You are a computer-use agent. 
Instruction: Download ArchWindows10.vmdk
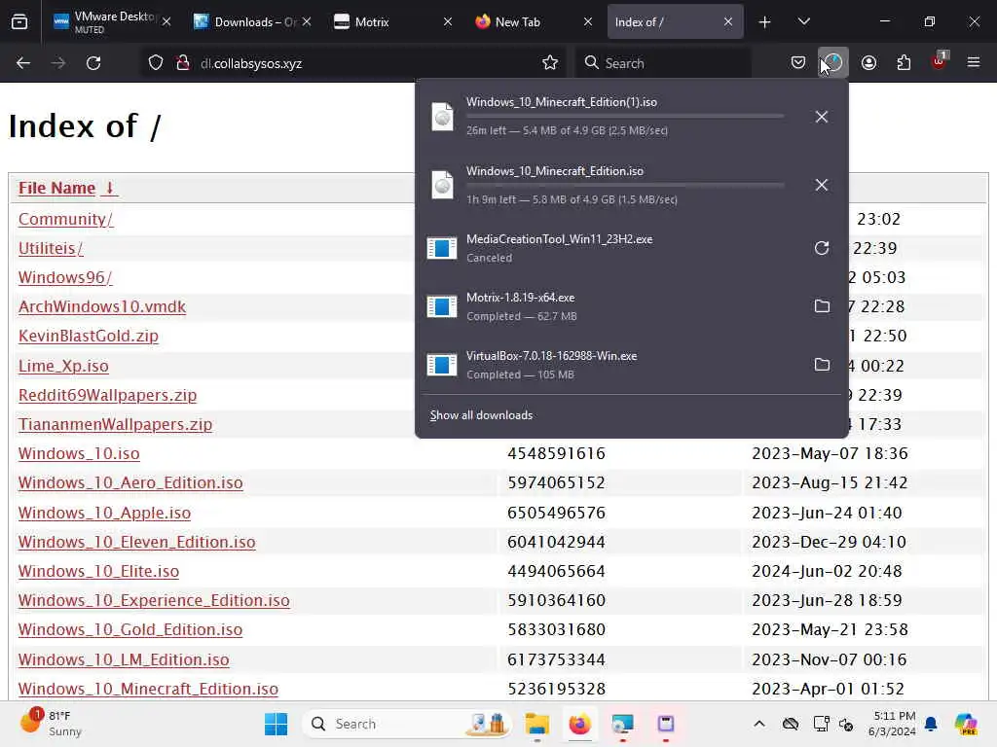click(x=101, y=306)
